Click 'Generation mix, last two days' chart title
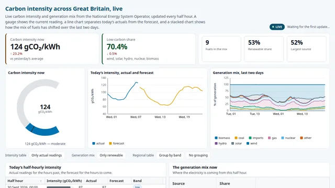 [238, 73]
